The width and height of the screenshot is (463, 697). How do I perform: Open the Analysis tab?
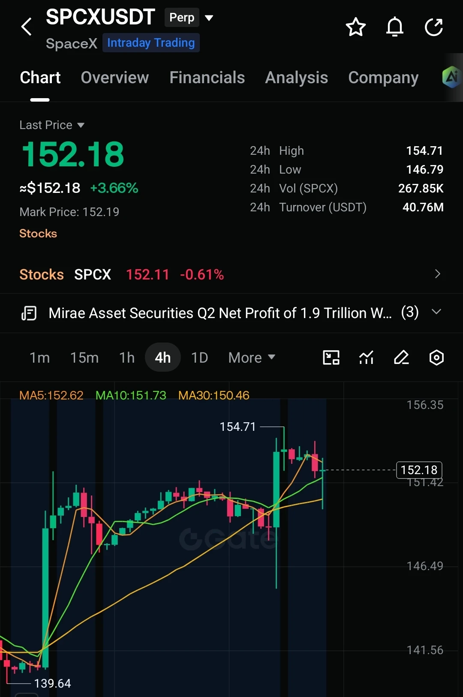[297, 78]
